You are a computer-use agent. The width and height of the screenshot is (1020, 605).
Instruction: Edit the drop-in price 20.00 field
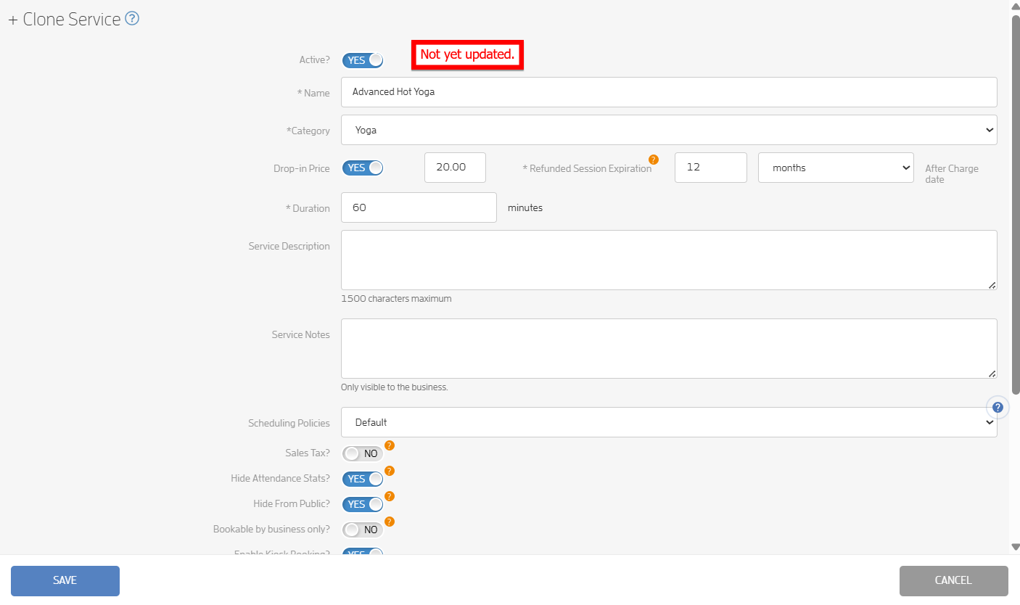[x=455, y=167]
